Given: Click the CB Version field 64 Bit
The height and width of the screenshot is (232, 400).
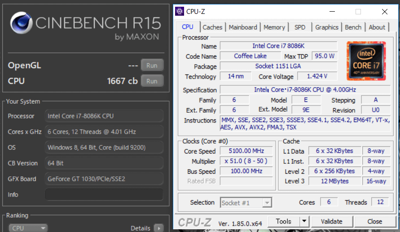Looking at the screenshot, I should click(x=104, y=163).
